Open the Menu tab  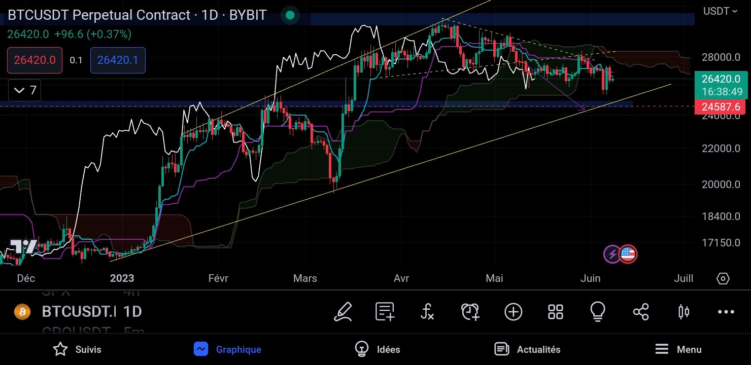678,349
